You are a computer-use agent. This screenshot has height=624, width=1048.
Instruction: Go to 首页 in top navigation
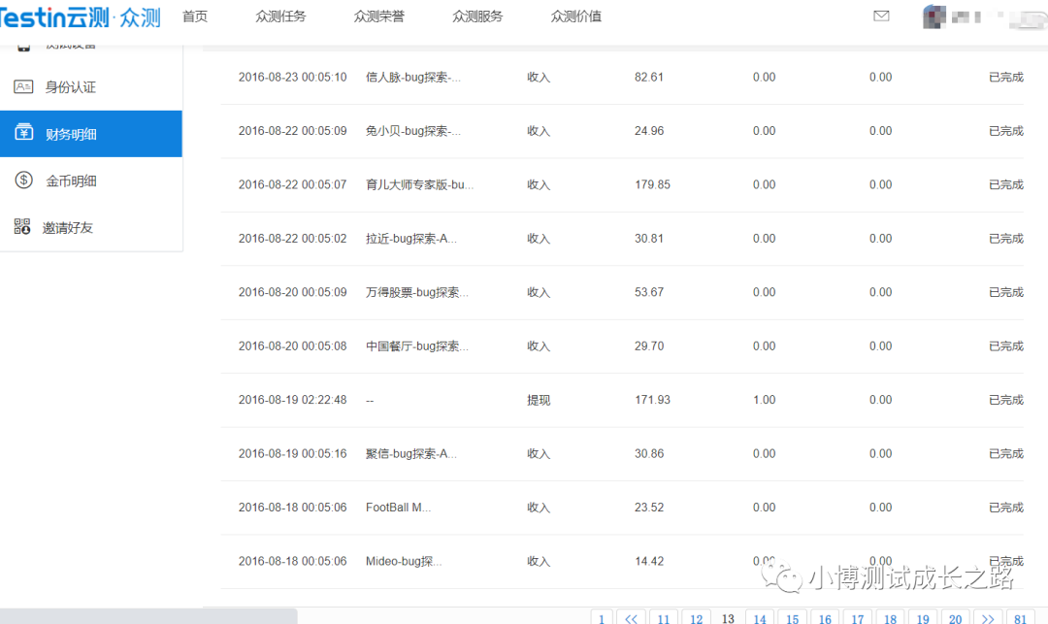195,16
